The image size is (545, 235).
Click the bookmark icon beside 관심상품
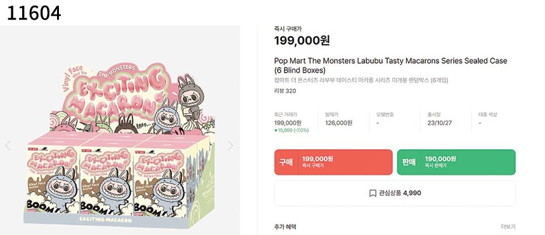373,193
